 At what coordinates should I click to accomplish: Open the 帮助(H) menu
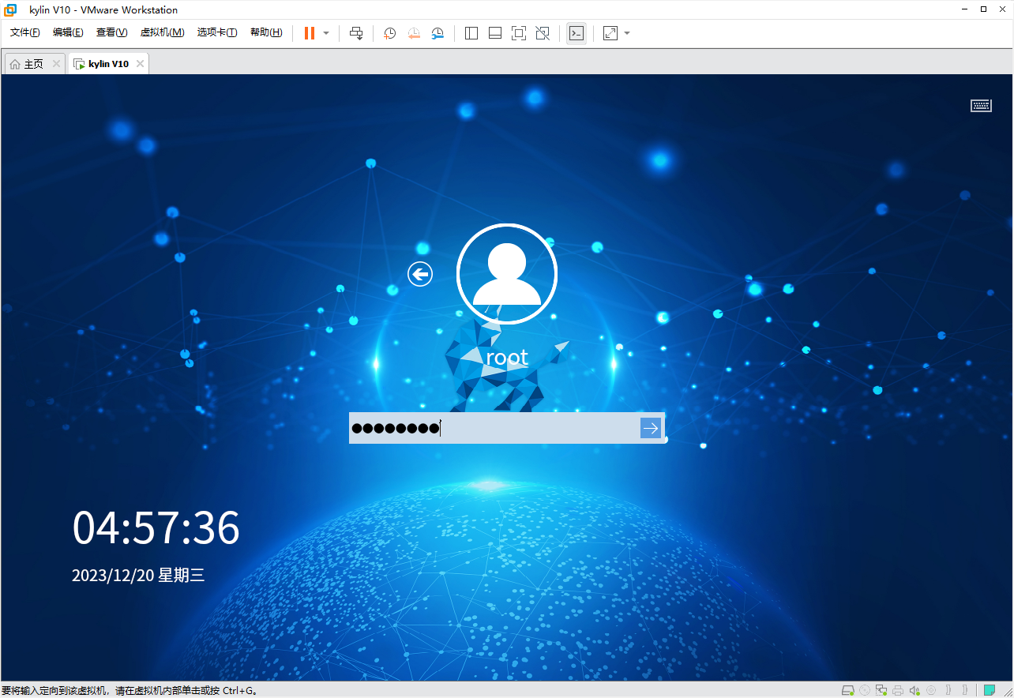[x=266, y=32]
